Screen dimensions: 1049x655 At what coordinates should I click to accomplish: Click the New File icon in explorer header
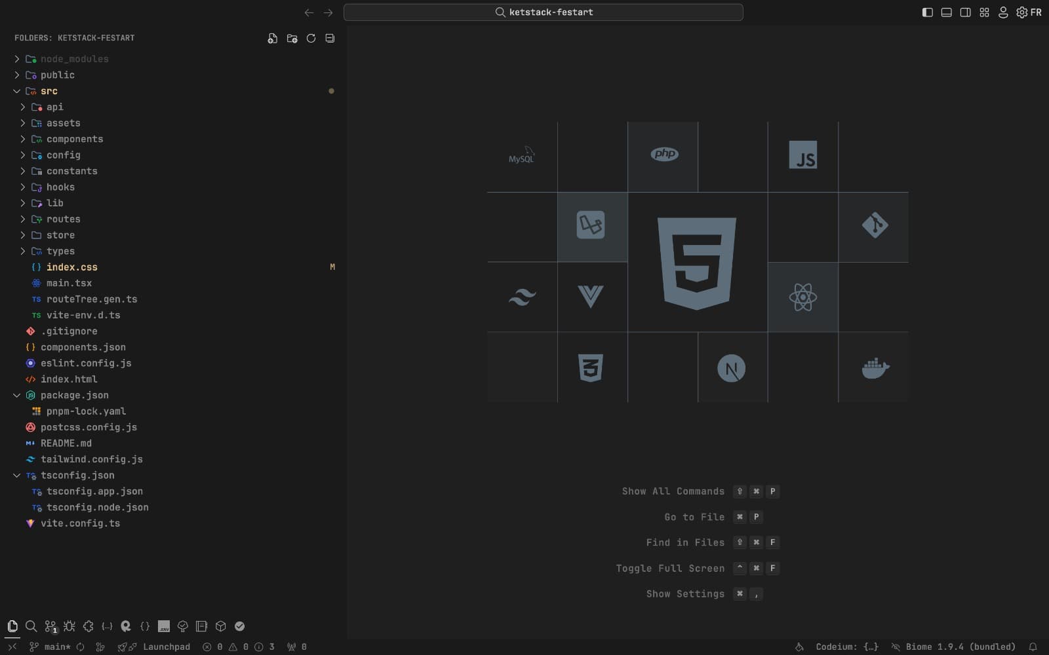273,38
